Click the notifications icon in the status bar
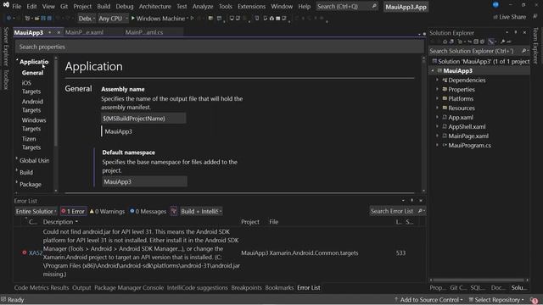Viewport: 543px width, 305px height. click(535, 300)
